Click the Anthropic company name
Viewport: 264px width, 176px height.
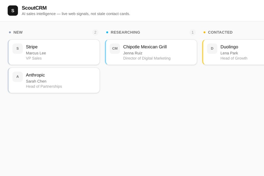35,75
